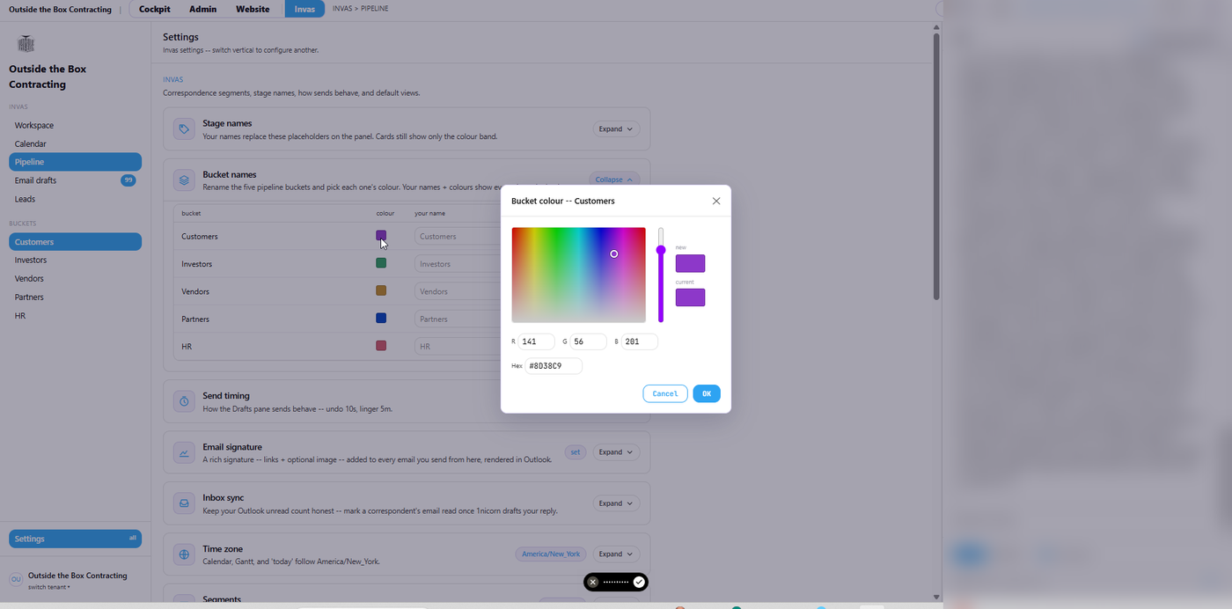Click the Investors name input field
Viewport: 1232px width, 609px height.
(458, 264)
